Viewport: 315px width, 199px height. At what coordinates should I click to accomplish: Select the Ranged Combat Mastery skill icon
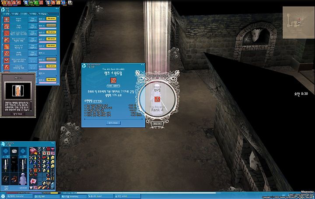7,33
